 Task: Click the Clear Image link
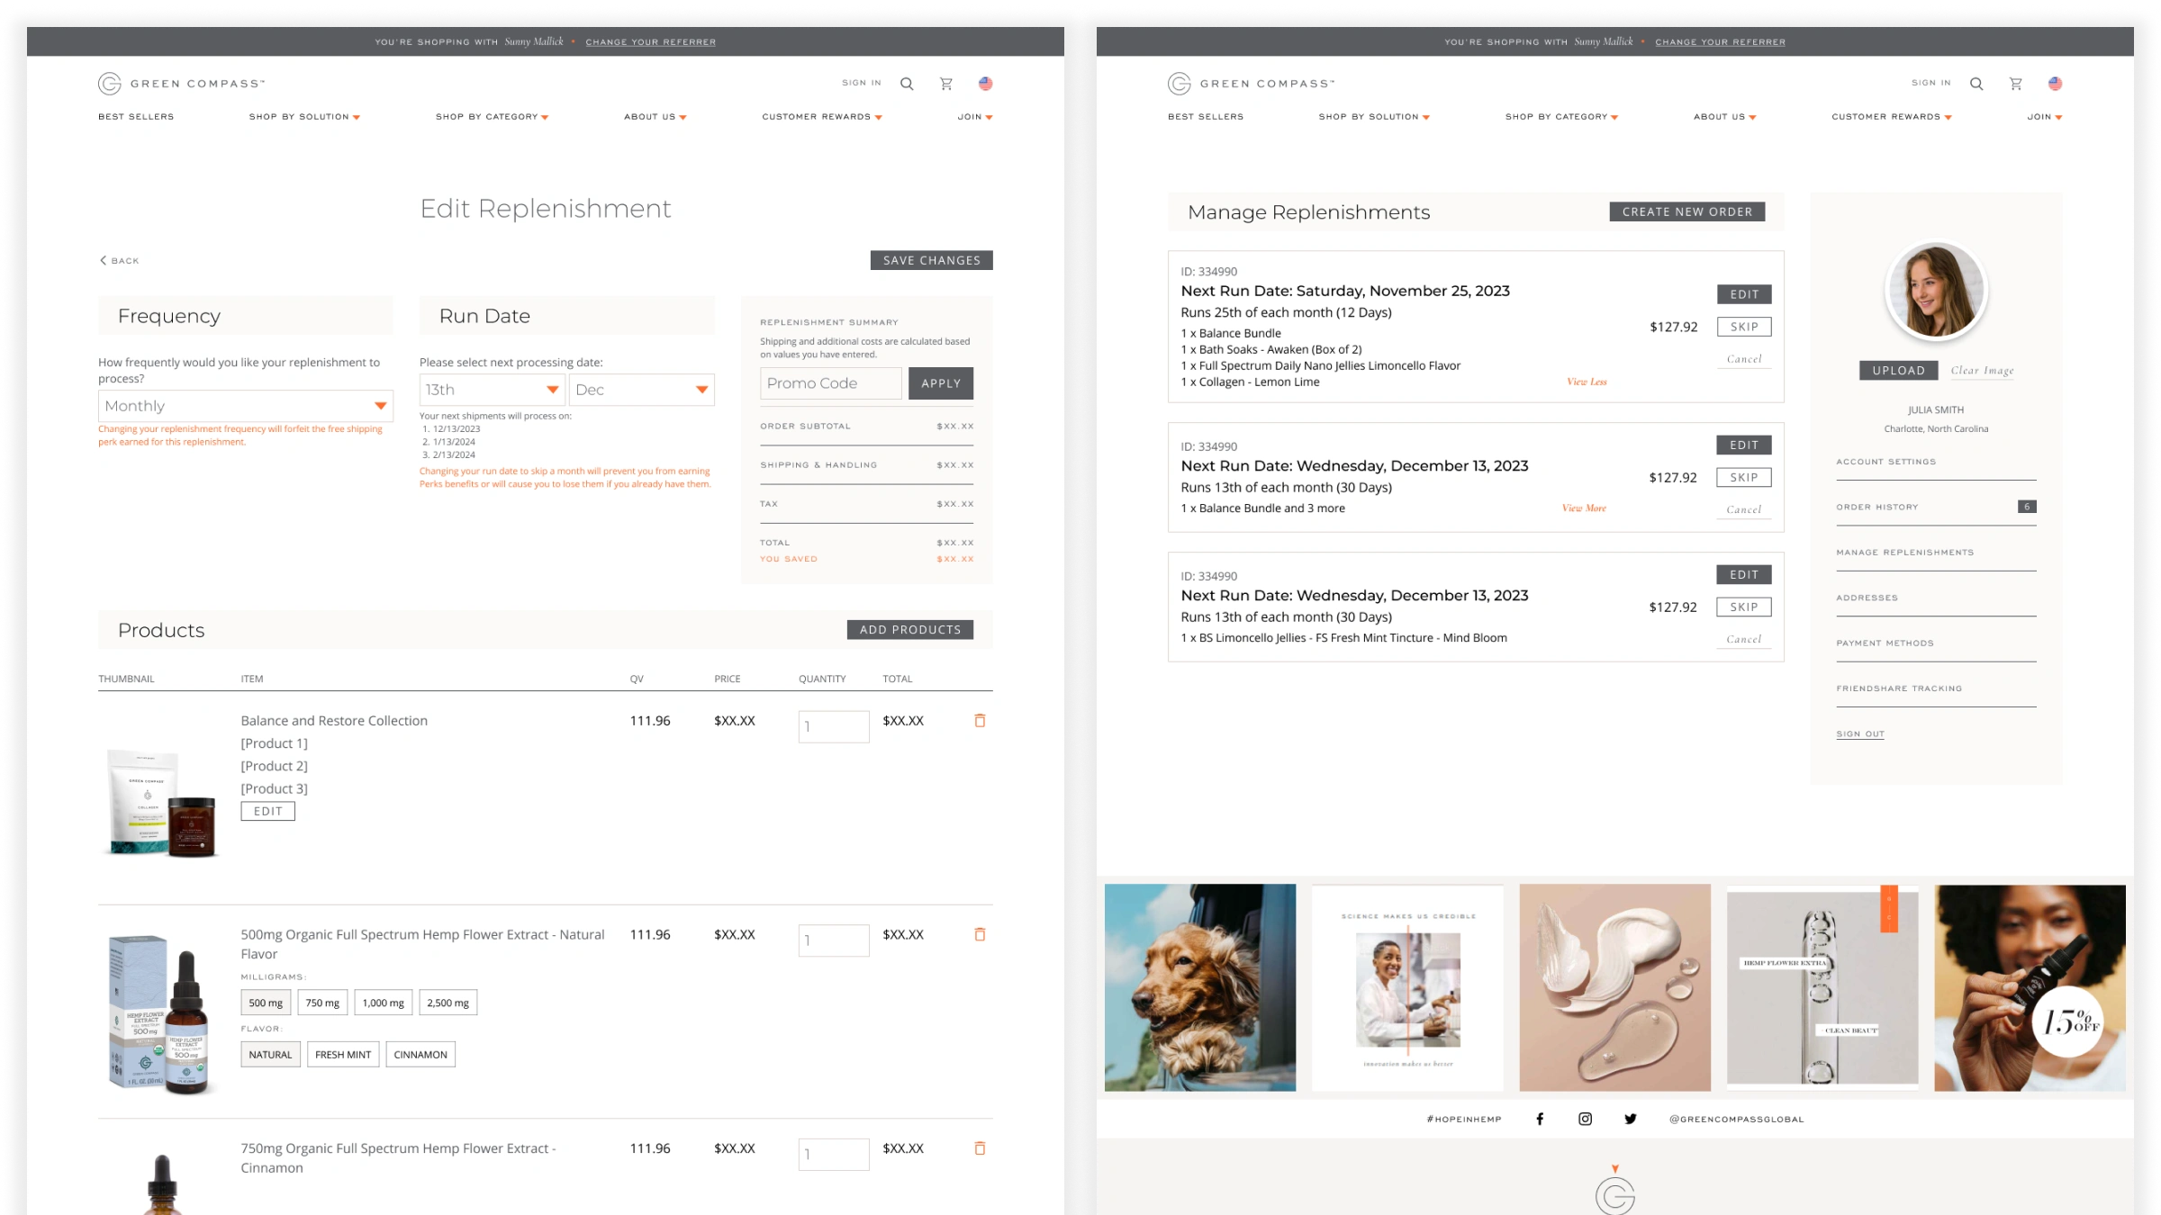click(x=1982, y=371)
